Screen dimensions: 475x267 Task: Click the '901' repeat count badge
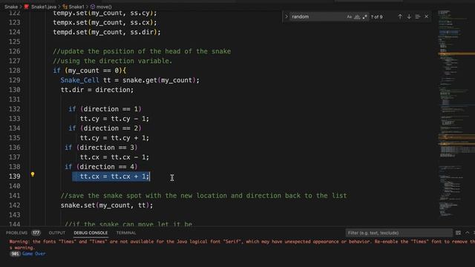tap(15, 254)
